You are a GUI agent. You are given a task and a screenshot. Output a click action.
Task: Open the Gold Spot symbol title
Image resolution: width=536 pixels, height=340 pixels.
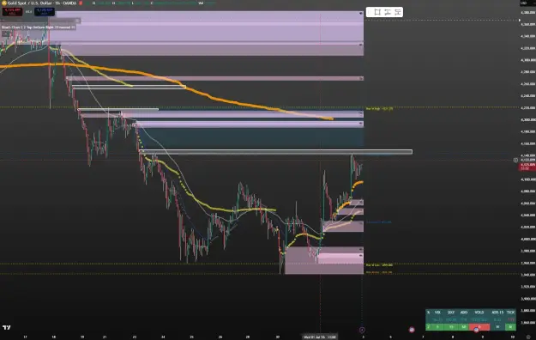(x=42, y=3)
